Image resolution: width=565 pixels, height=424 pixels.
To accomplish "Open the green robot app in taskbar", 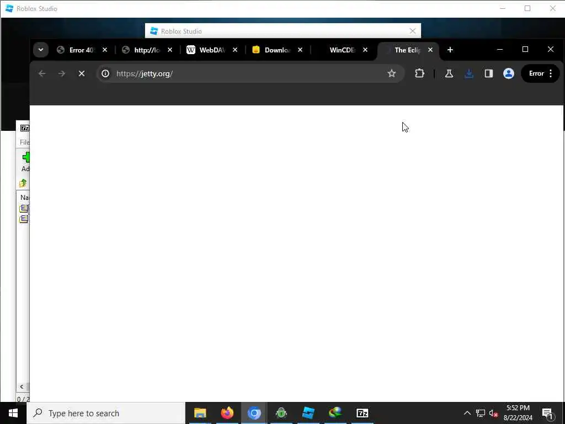I will (x=281, y=413).
